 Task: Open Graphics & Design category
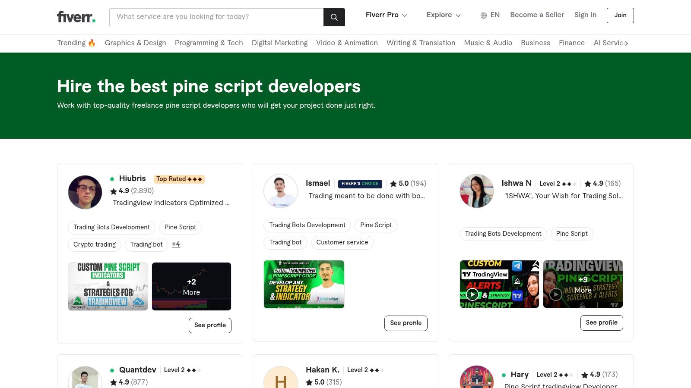coord(135,43)
